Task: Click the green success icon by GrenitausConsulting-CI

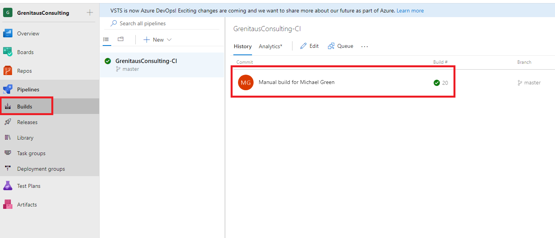Action: tap(108, 61)
